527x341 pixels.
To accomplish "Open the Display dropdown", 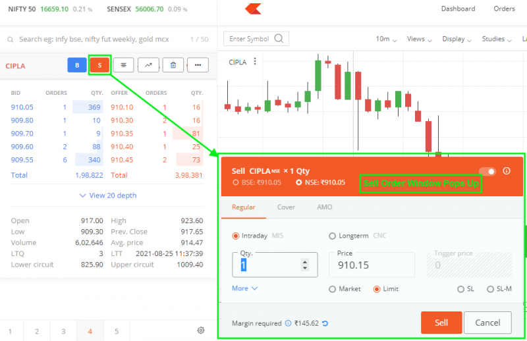I will click(x=457, y=39).
